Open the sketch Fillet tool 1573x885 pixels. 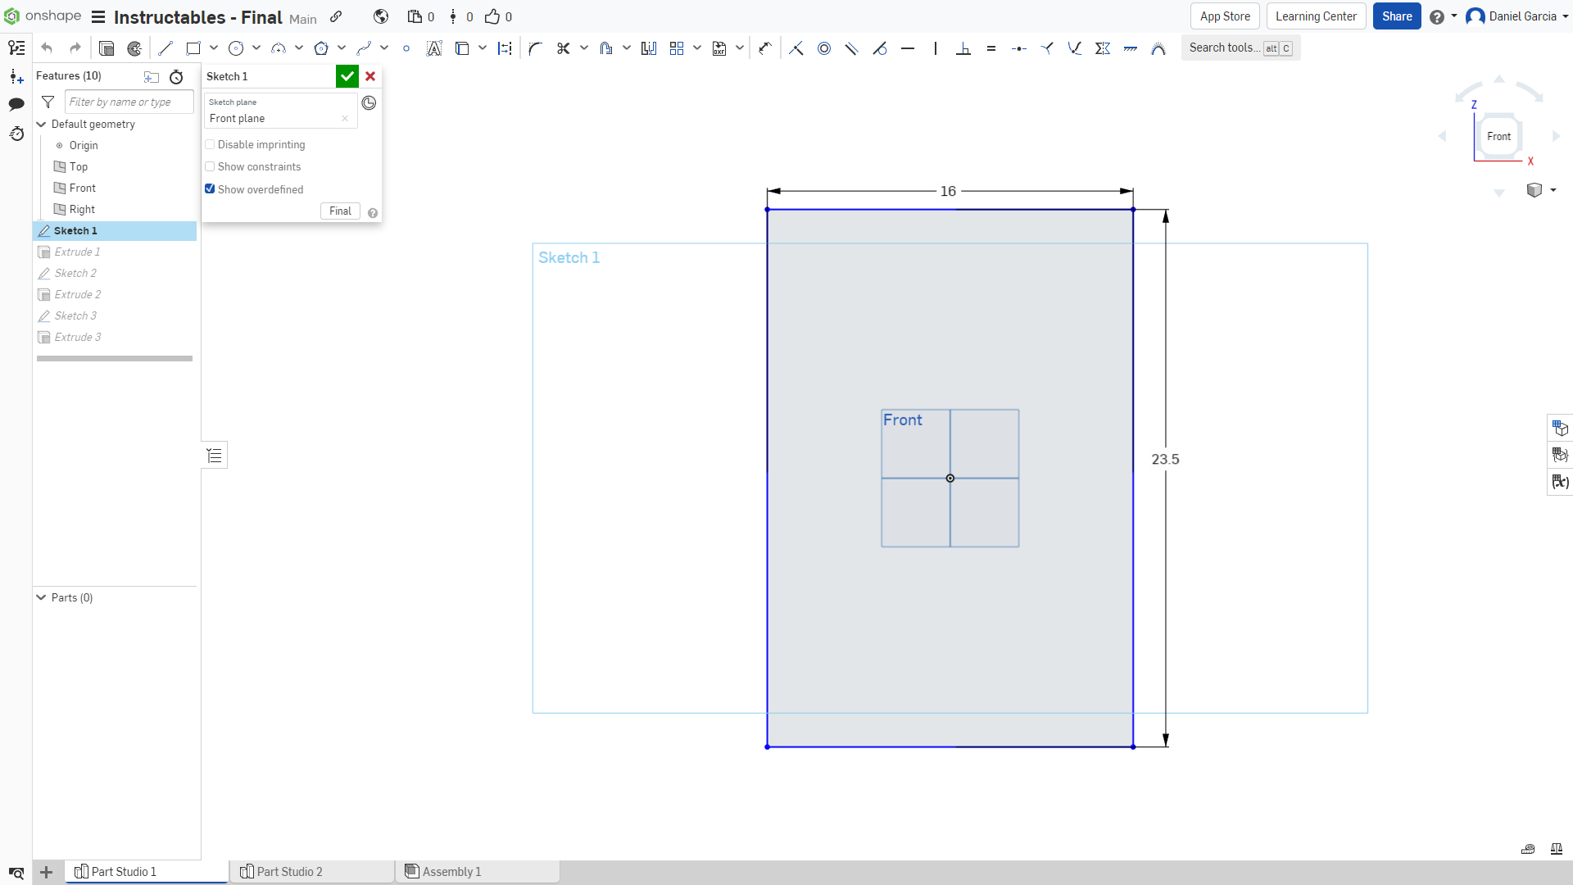coord(535,48)
